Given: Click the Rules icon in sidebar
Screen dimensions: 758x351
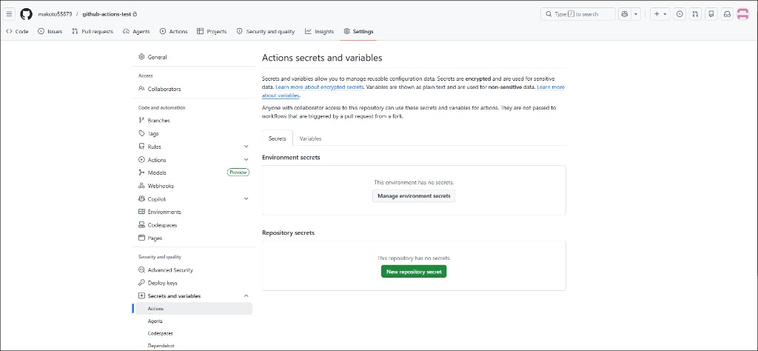Looking at the screenshot, I should point(141,147).
